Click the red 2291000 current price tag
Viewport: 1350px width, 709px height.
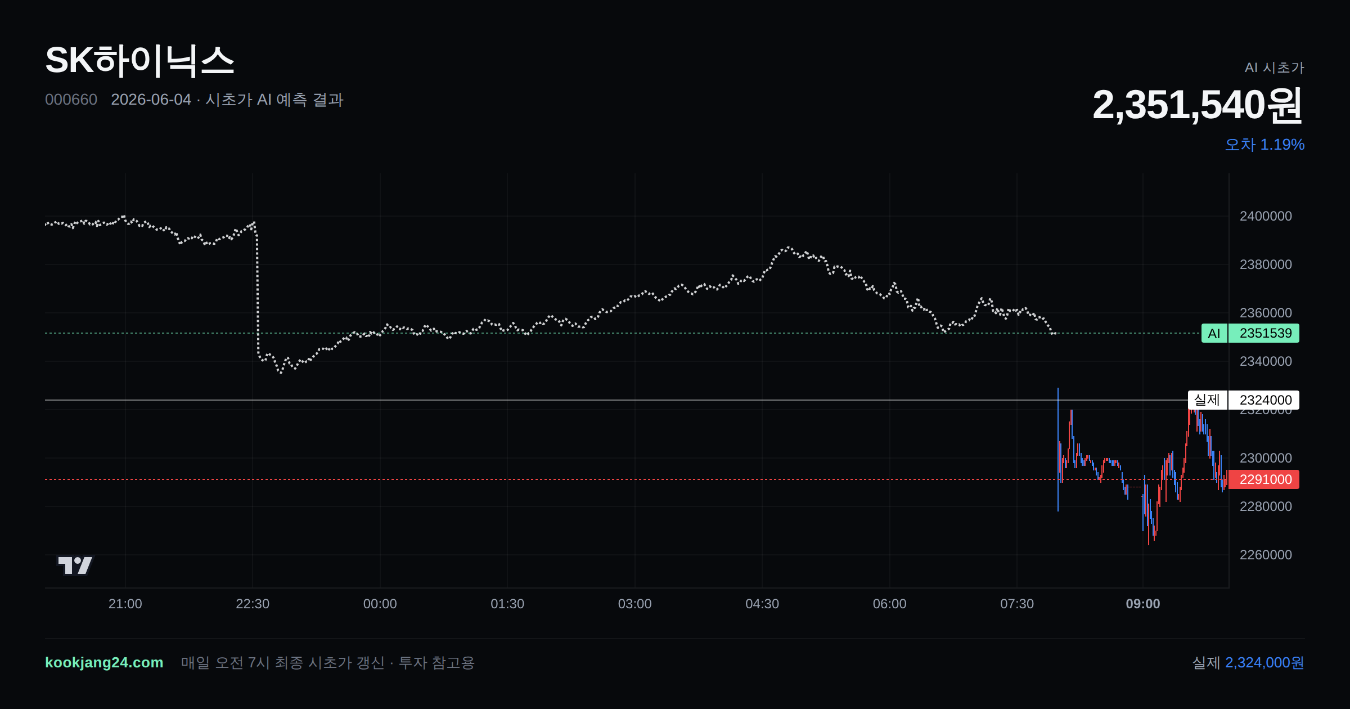click(x=1263, y=479)
